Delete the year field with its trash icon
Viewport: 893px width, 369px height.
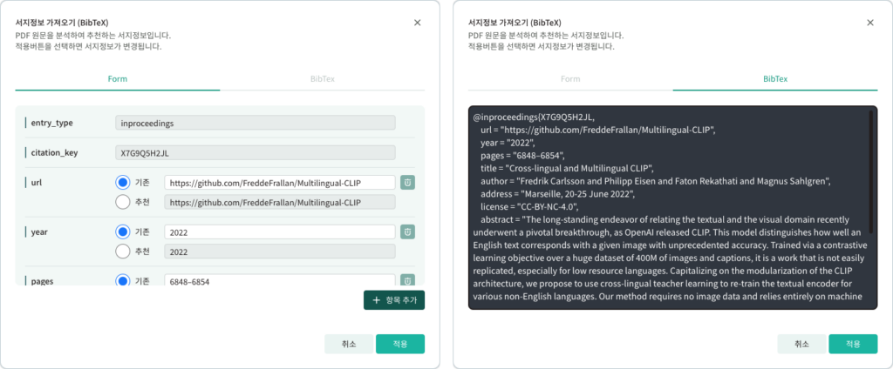[407, 232]
